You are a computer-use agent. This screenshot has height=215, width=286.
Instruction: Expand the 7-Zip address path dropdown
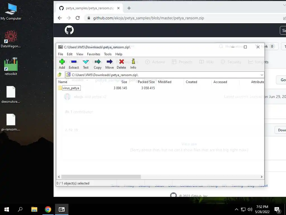(x=262, y=75)
